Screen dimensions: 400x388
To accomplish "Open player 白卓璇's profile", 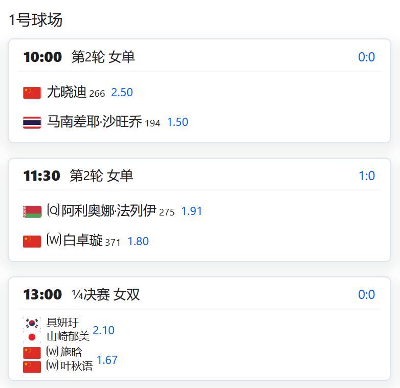I will click(83, 241).
